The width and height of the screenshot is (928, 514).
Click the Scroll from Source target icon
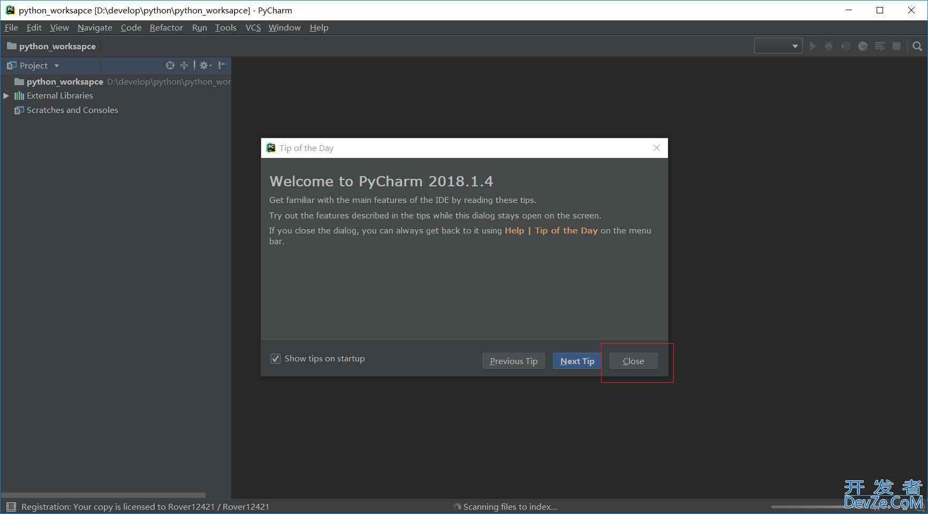click(x=170, y=65)
